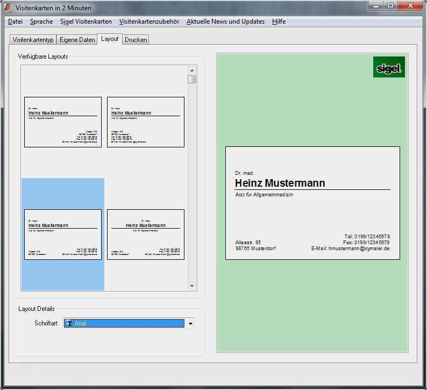The width and height of the screenshot is (427, 390).
Task: Click the green sigel logo in the preview
Action: (x=388, y=67)
